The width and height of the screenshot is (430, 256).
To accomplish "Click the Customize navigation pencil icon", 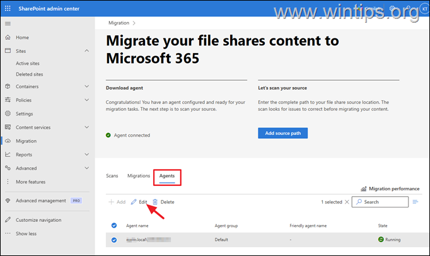I will (x=8, y=220).
